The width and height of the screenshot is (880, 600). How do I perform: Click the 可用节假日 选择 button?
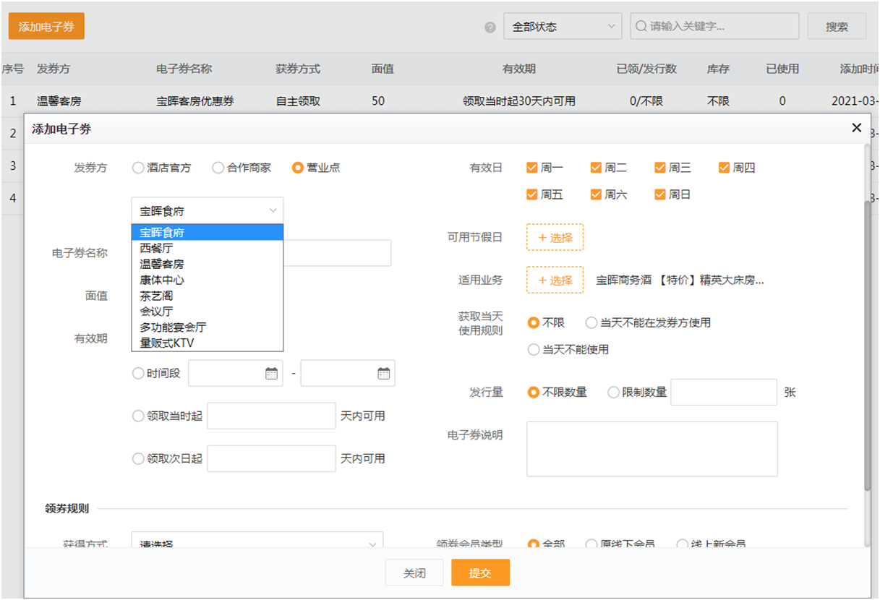coord(555,237)
